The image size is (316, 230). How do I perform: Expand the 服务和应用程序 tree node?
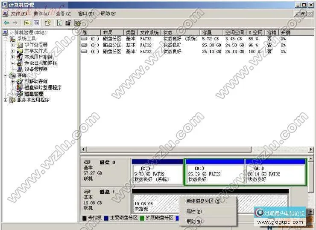coord(6,100)
